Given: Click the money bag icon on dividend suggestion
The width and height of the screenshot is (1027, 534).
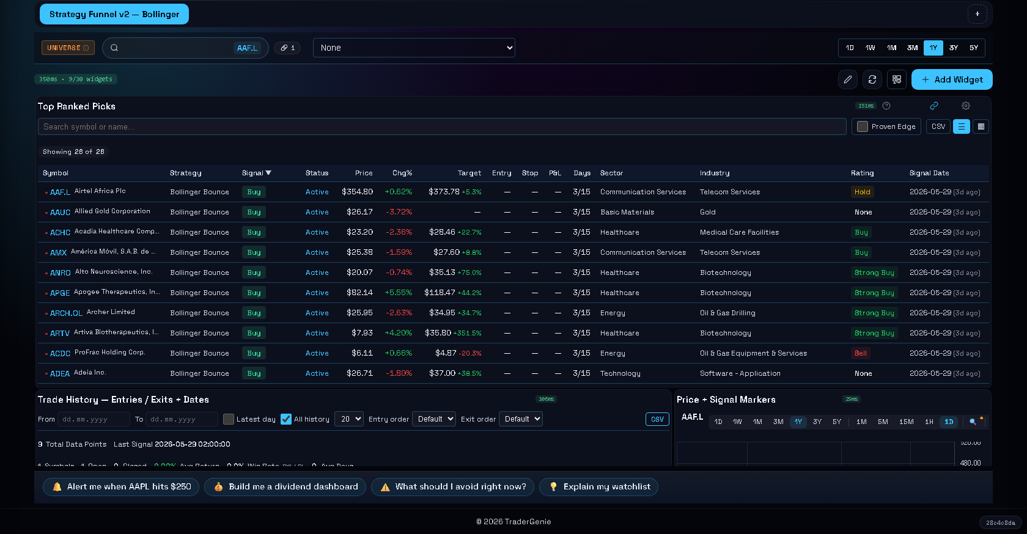Looking at the screenshot, I should tap(218, 487).
